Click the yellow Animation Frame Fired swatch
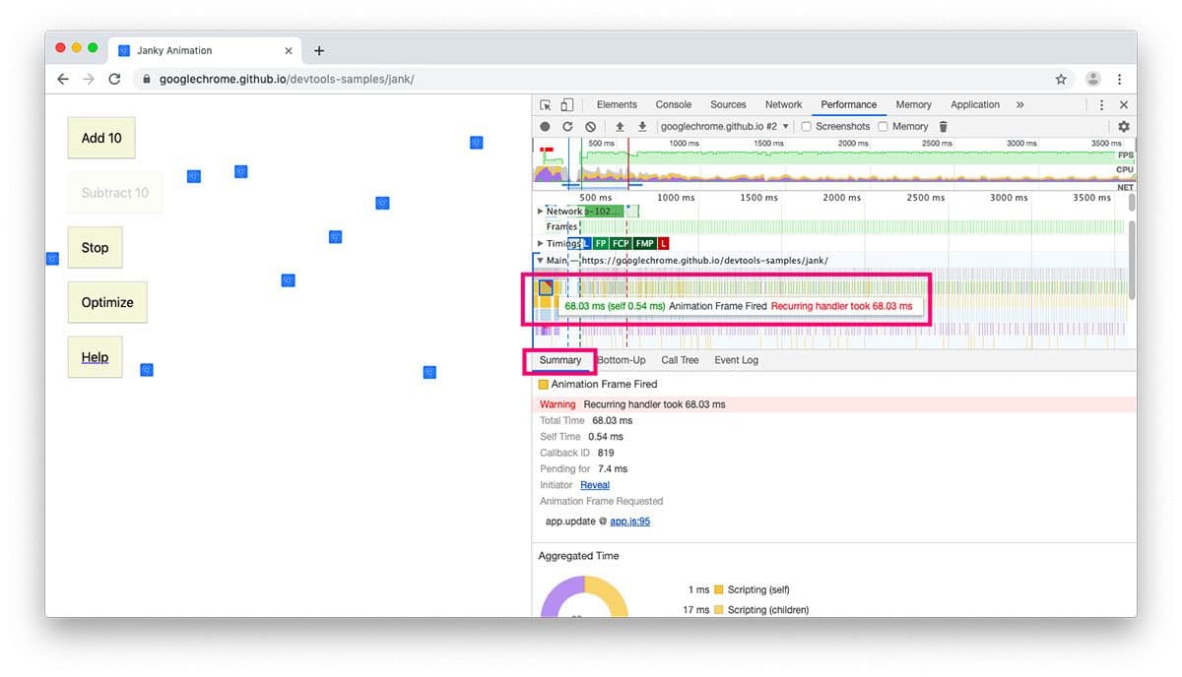Image resolution: width=1182 pixels, height=677 pixels. tap(545, 385)
